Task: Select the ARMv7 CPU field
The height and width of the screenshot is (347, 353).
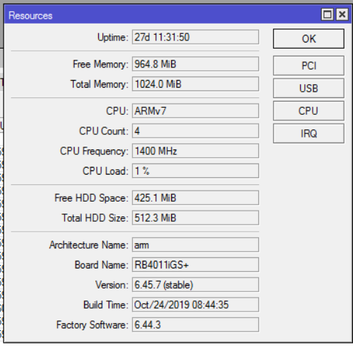Action: 196,111
